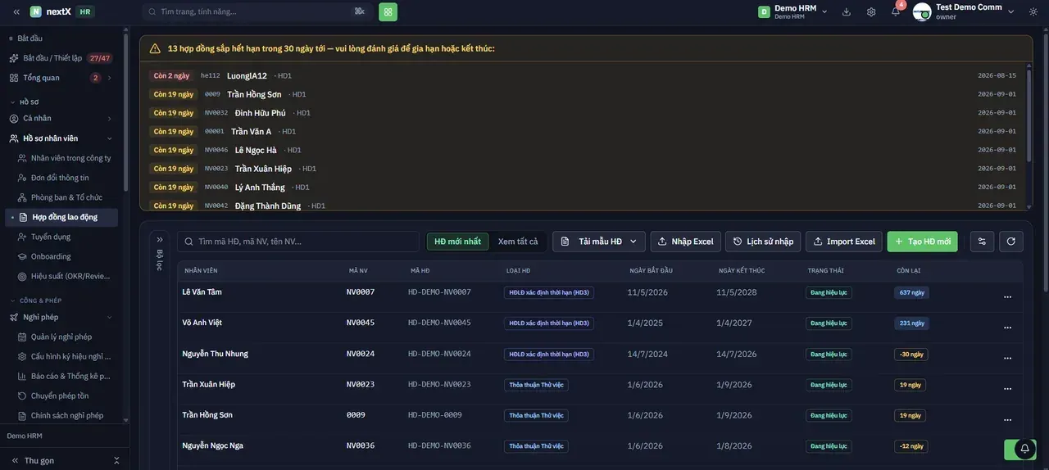Click the NV0045 employee code cell
This screenshot has width=1049, height=470.
361,323
